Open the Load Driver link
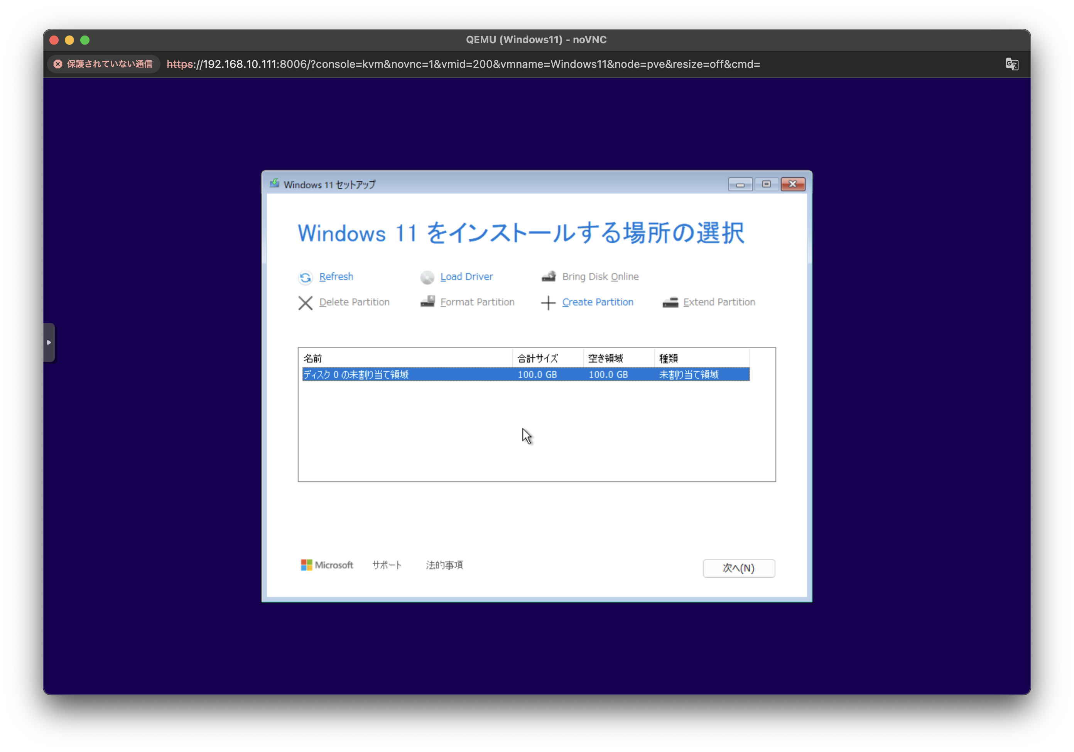 pos(466,277)
